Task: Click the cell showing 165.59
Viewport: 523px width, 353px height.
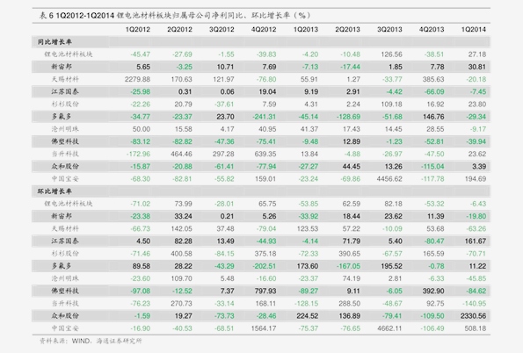Action: click(x=433, y=254)
